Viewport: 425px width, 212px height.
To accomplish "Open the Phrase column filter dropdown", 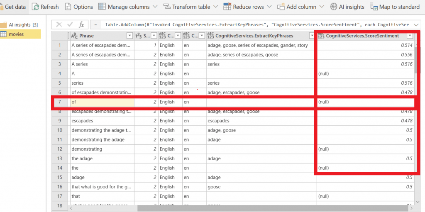I will tap(129, 36).
